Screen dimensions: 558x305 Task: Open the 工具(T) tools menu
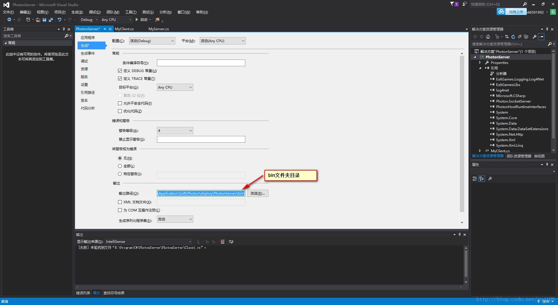pyautogui.click(x=131, y=12)
